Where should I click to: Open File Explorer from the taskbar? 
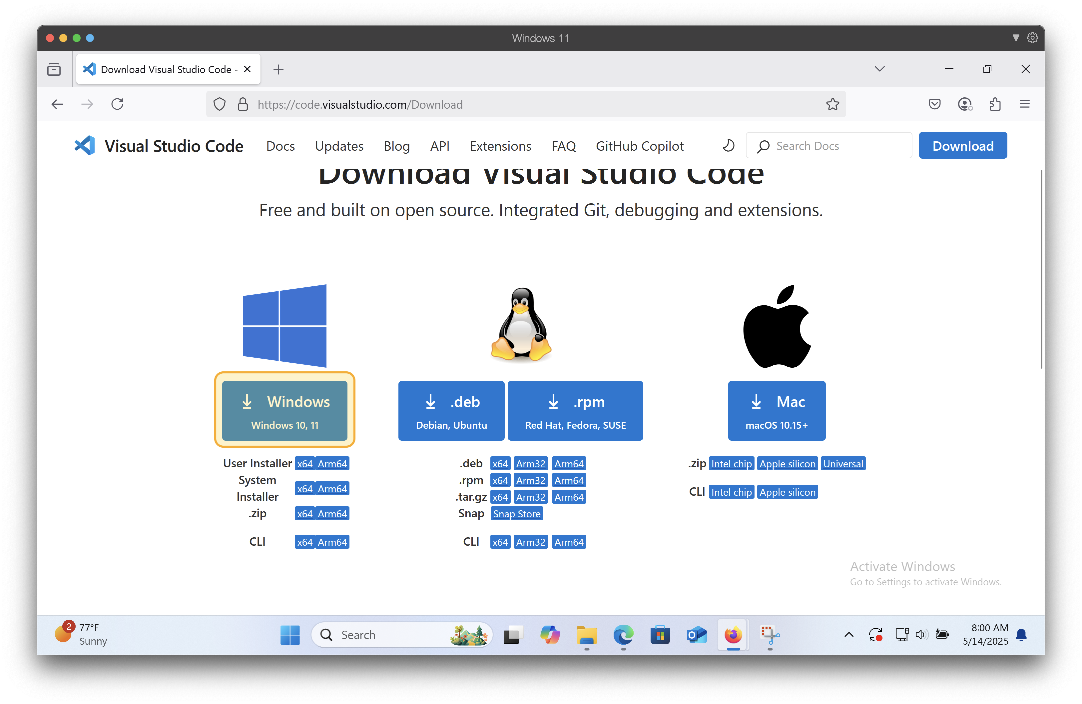[x=586, y=634]
